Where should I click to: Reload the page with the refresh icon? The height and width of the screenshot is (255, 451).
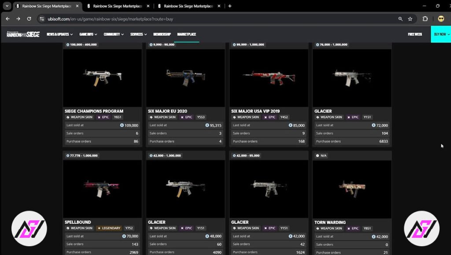click(29, 19)
